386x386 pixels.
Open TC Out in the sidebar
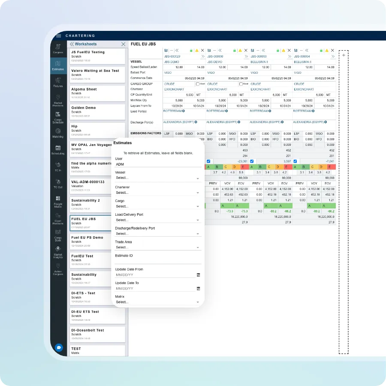[x=58, y=184]
